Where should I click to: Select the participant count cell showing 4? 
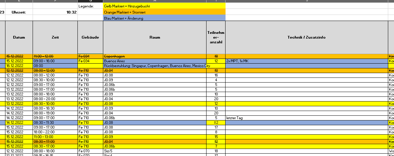(x=216, y=80)
